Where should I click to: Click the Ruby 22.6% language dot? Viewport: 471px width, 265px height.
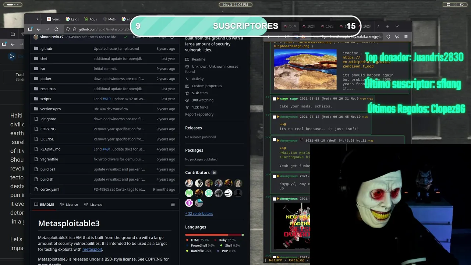tap(216, 240)
